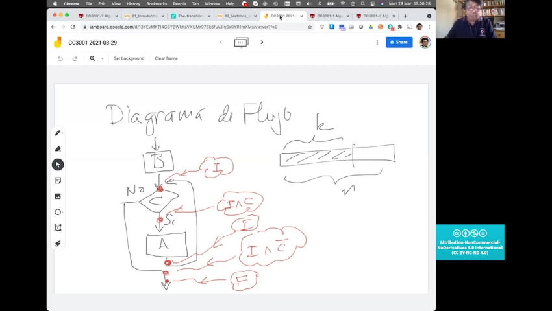Select the Pen tool in Jamboard toolbar
Viewport: 552px width, 311px height.
pos(58,133)
